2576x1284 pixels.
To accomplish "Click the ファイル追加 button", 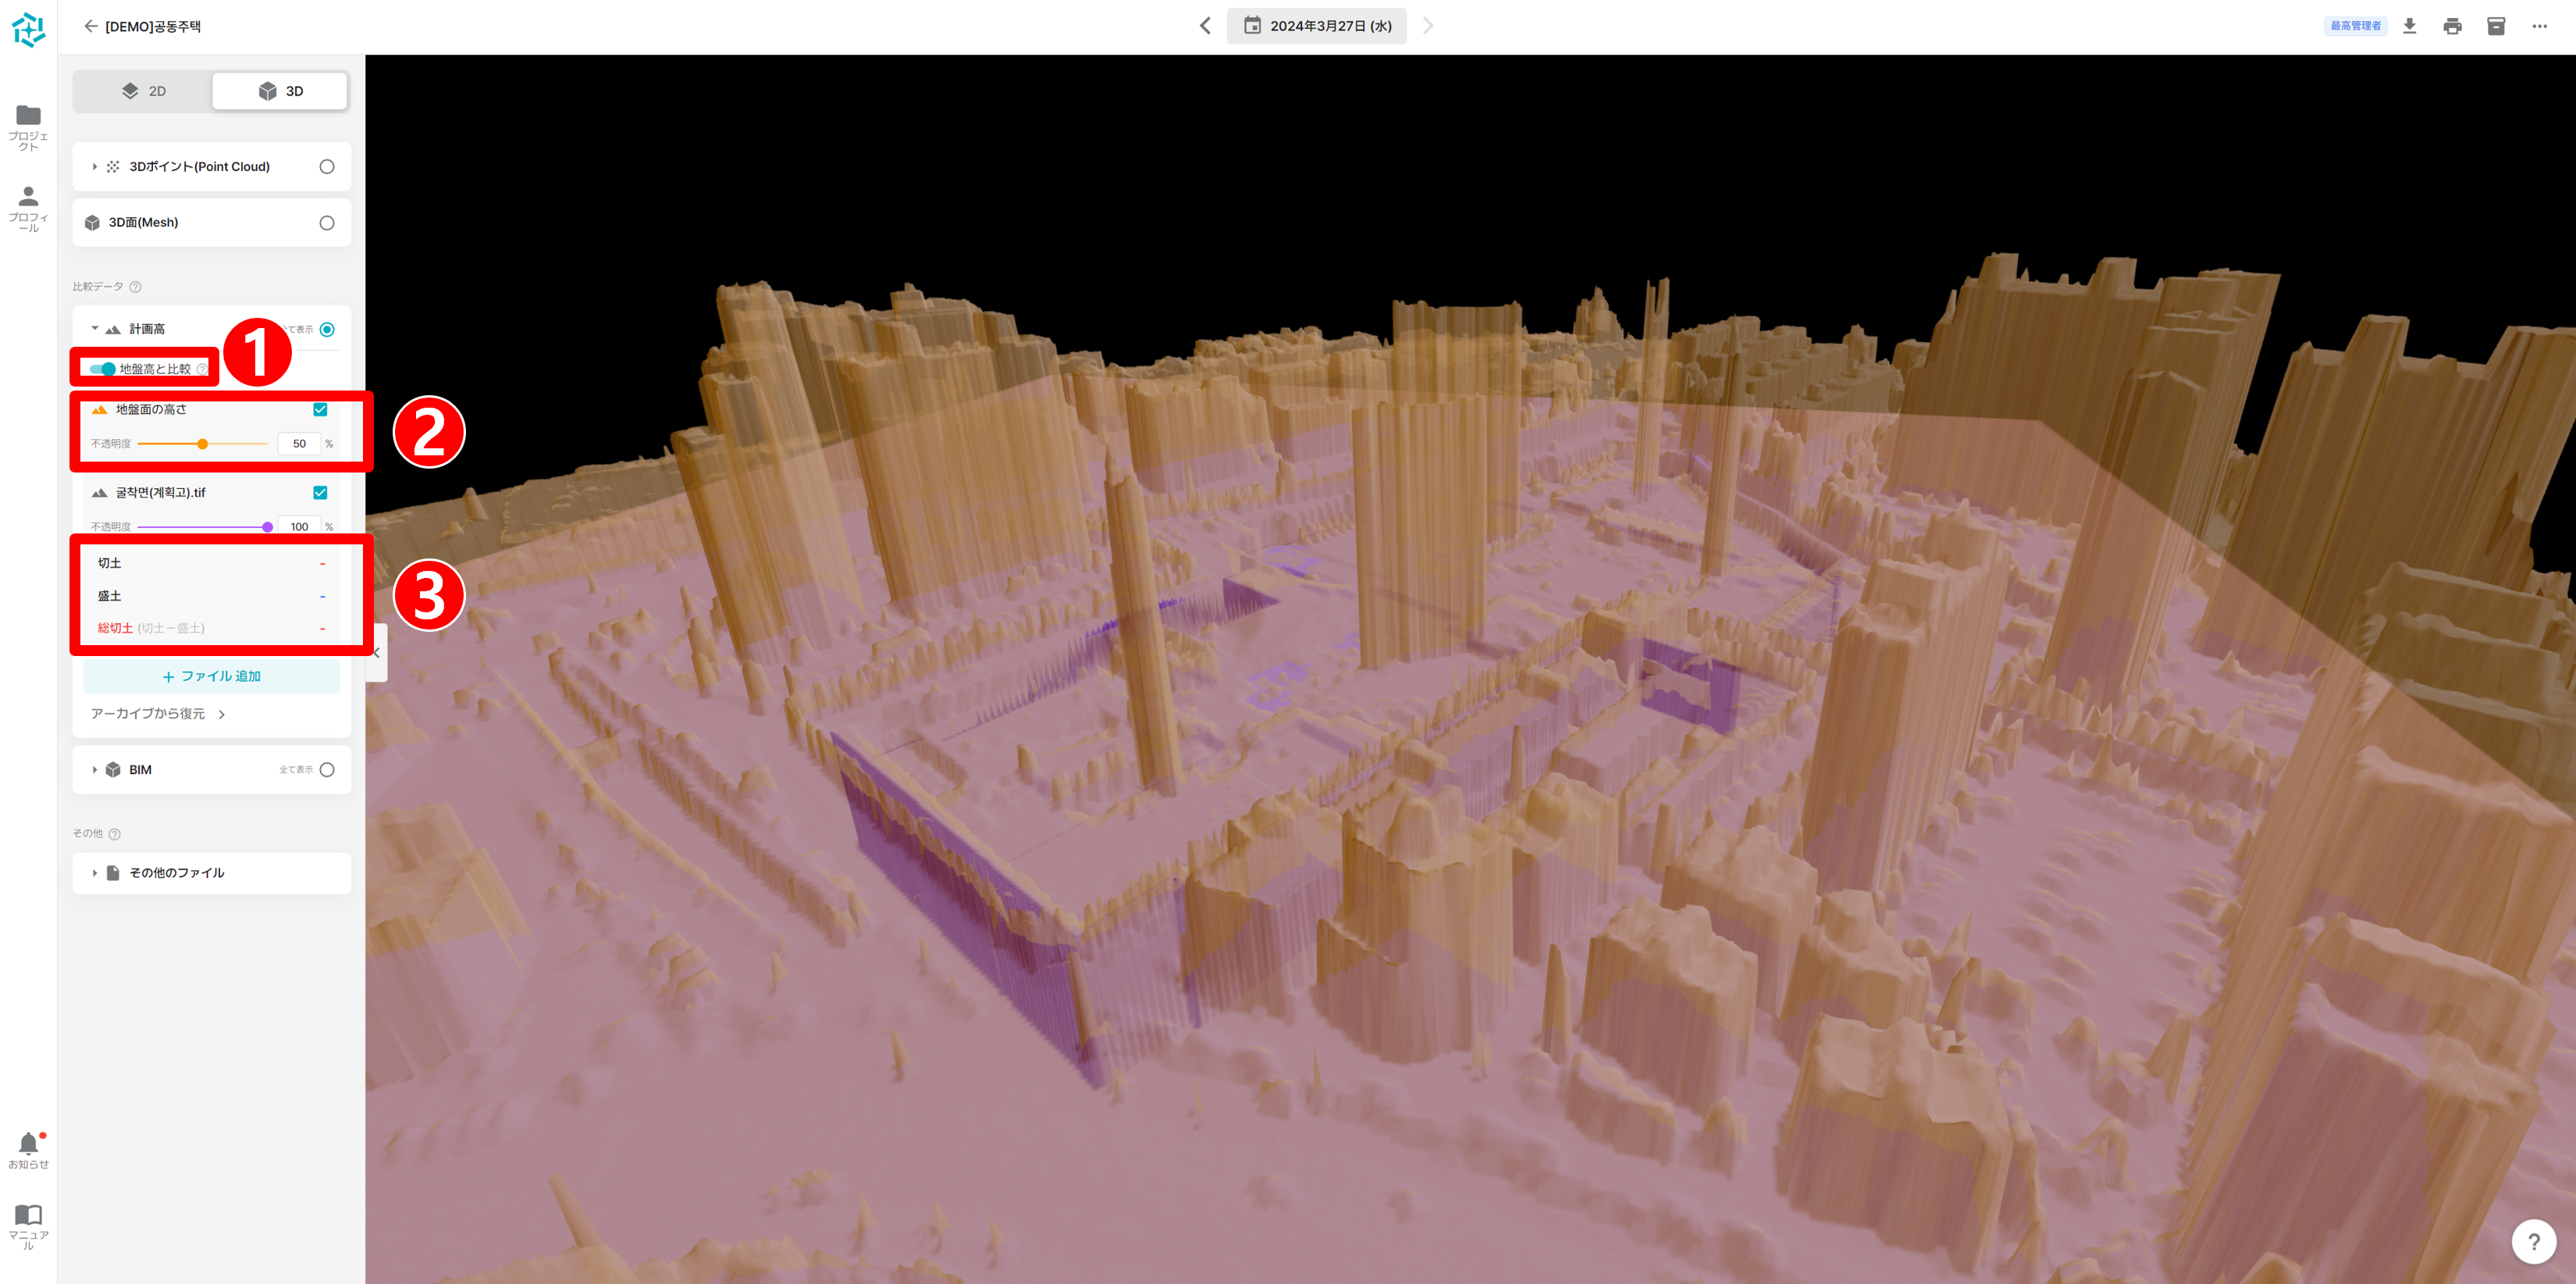I will [x=211, y=676].
